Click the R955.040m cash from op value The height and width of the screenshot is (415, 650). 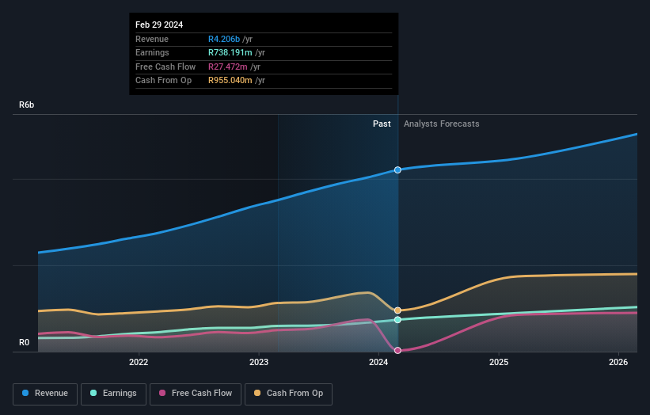pyautogui.click(x=230, y=81)
